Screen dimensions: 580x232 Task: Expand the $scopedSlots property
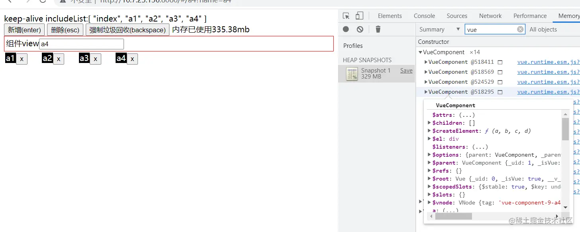point(429,187)
